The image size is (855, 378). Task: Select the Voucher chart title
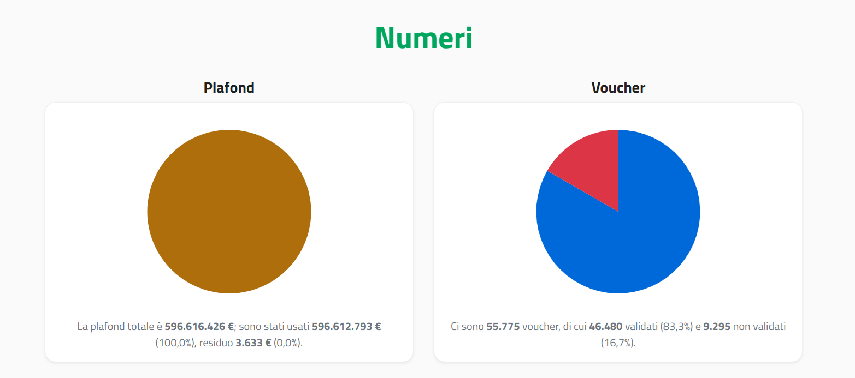(618, 88)
